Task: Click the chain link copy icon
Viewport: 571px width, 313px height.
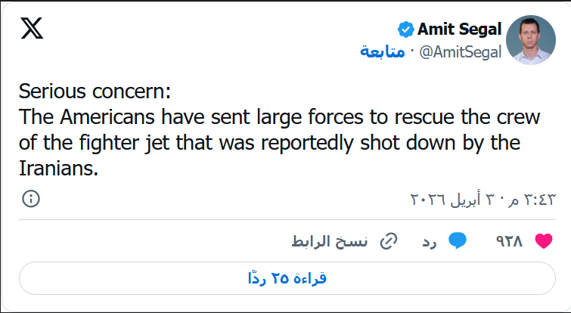Action: (389, 241)
